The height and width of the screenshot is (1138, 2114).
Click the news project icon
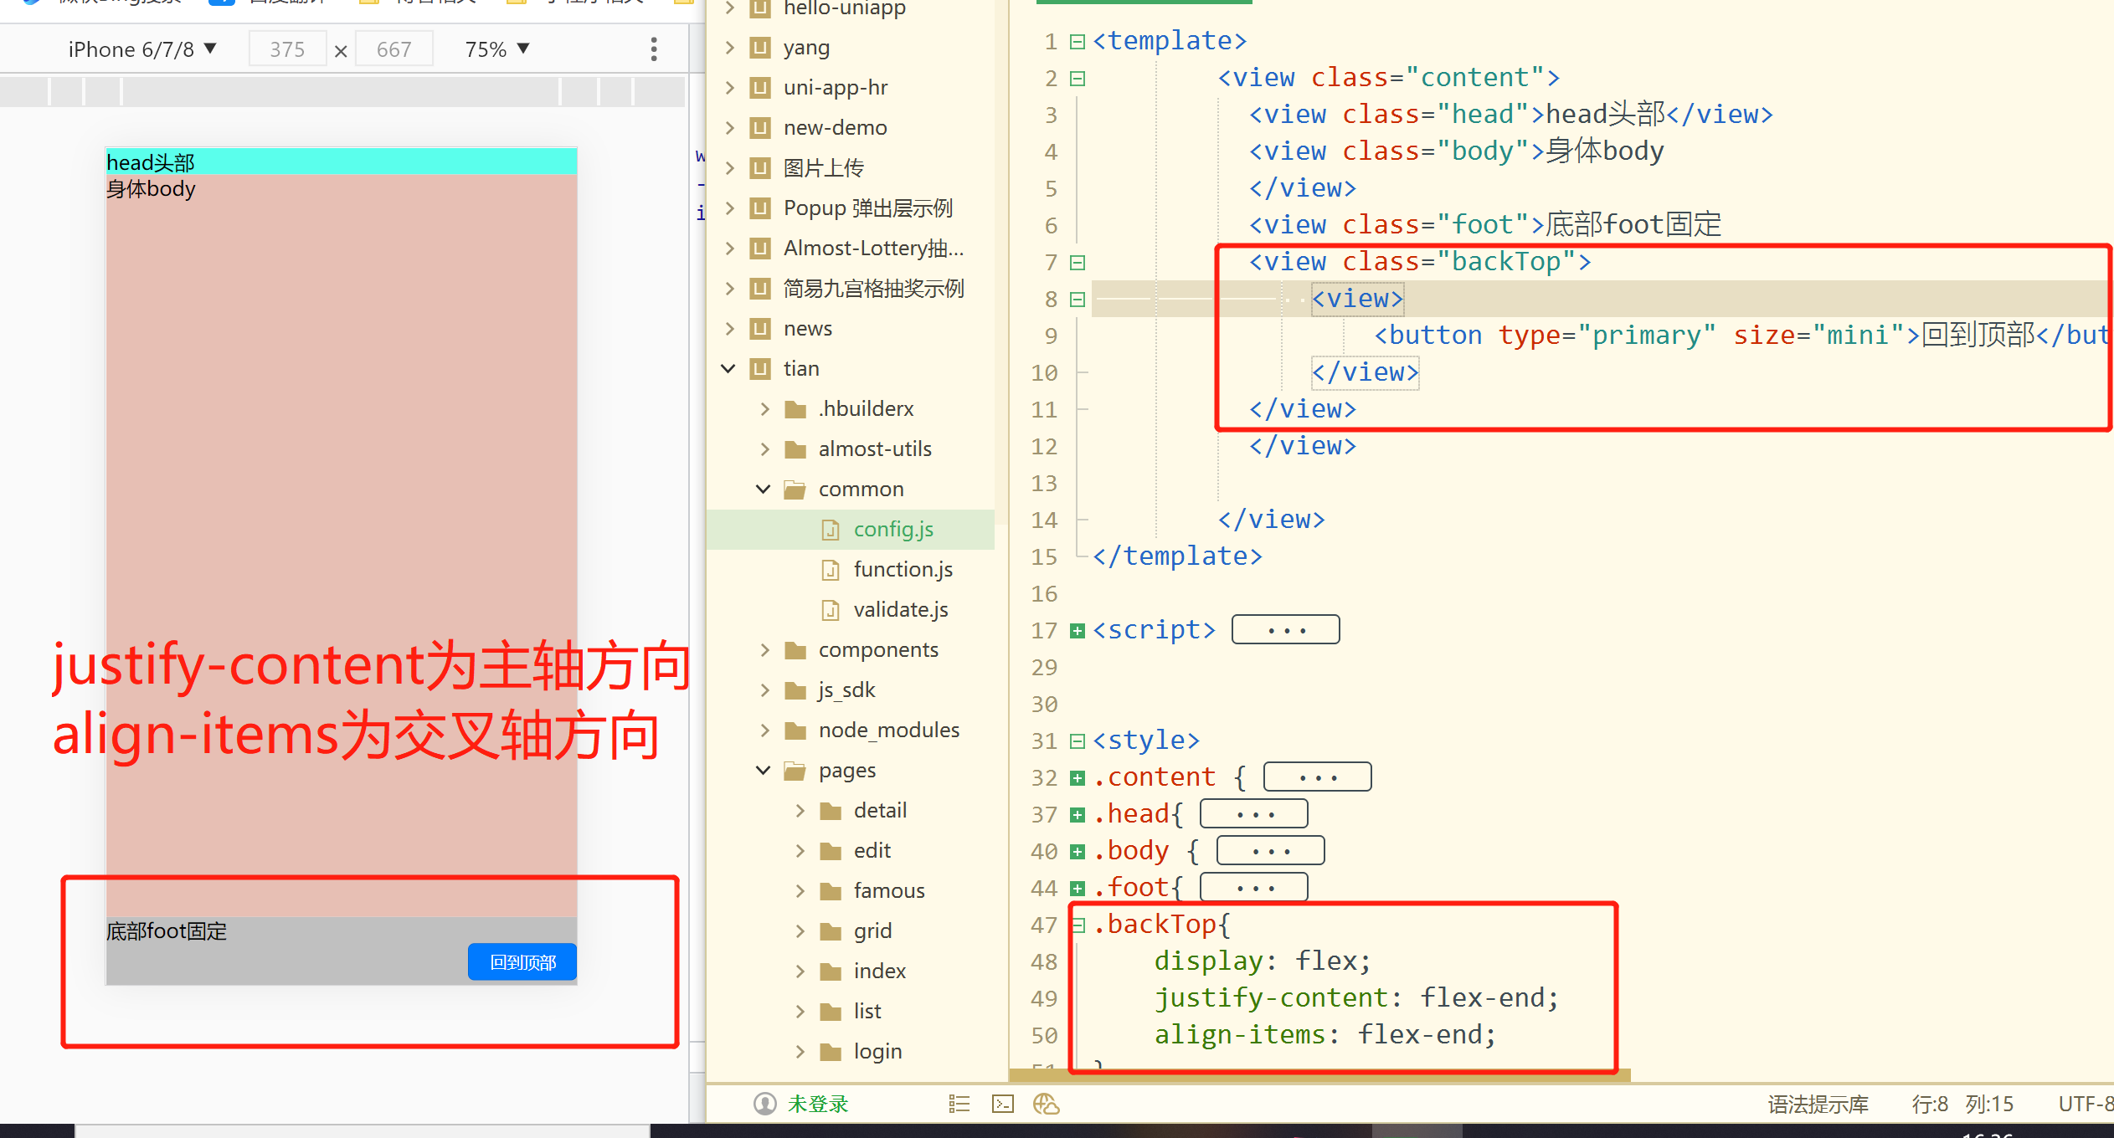tap(760, 328)
